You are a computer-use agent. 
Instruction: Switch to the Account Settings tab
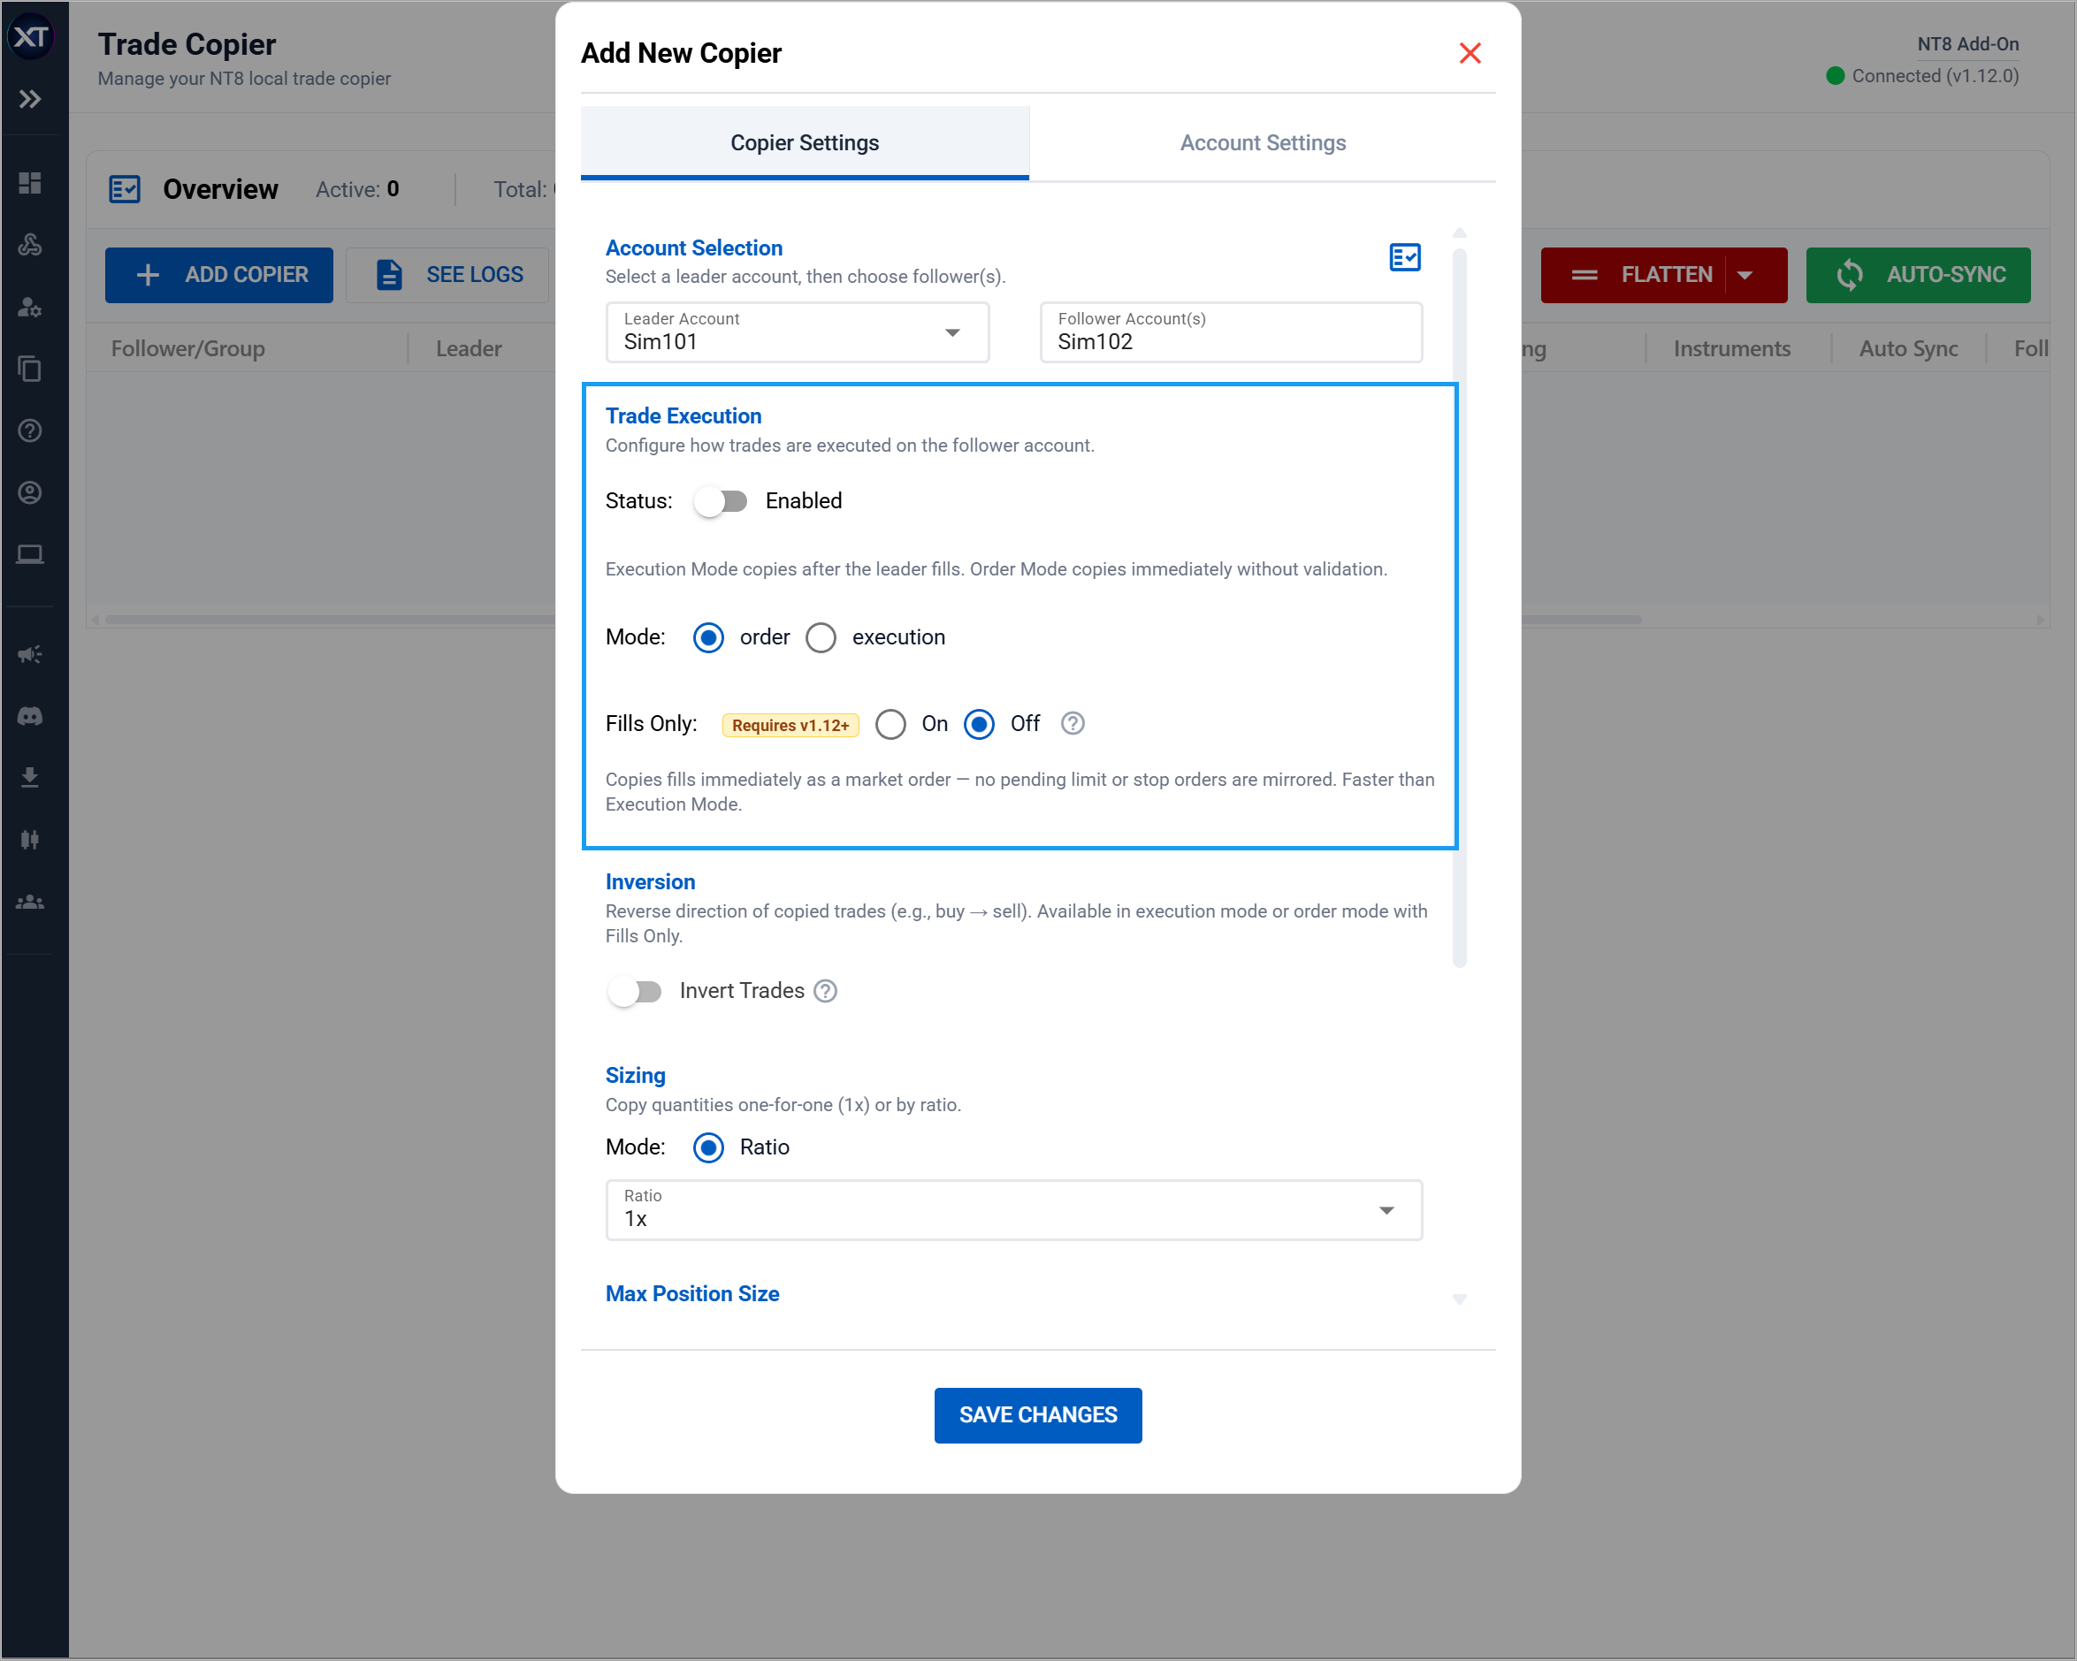1262,142
